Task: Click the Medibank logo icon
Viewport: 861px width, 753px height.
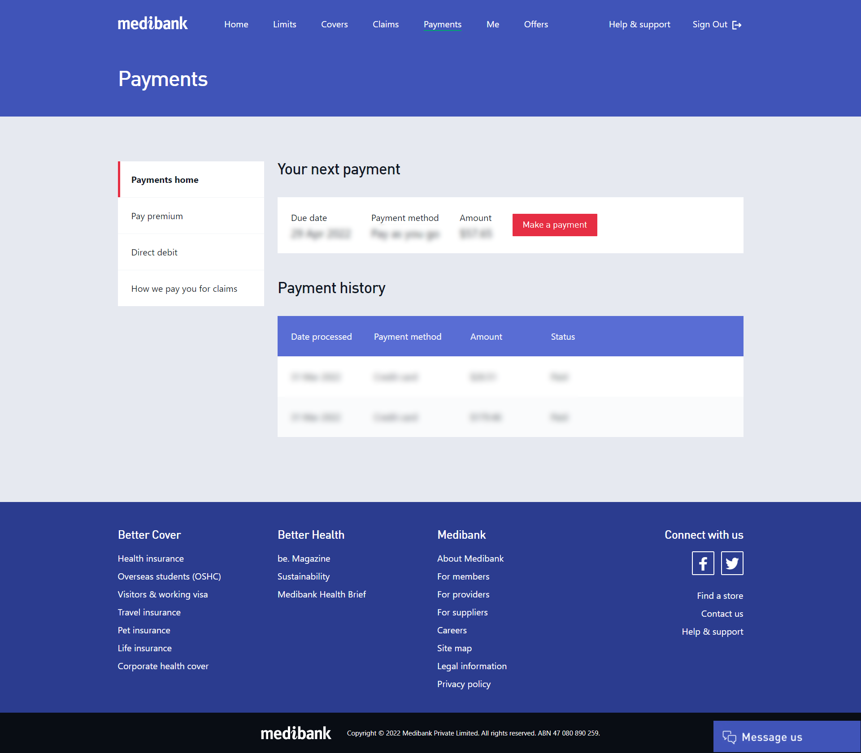Action: coord(152,23)
